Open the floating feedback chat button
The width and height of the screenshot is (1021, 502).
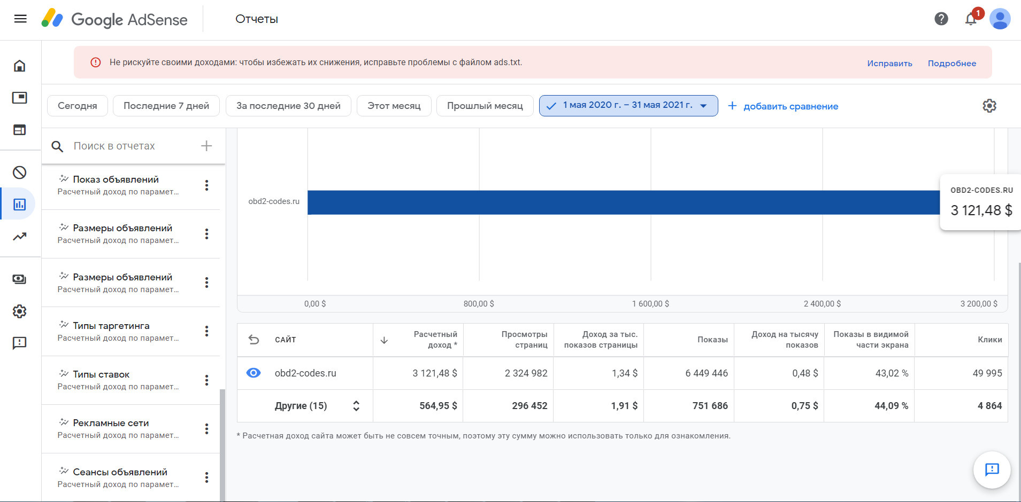[992, 470]
